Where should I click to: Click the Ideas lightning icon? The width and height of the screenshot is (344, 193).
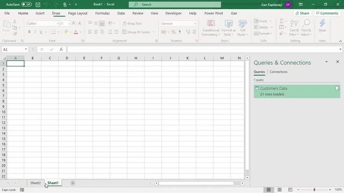[322, 24]
